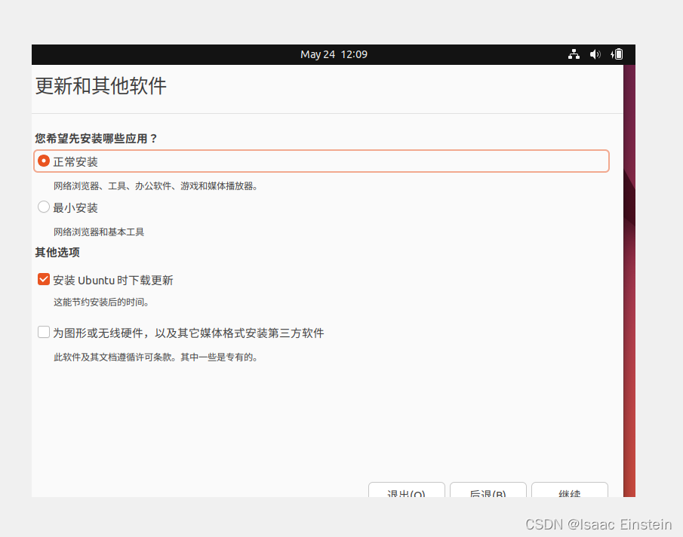
Task: Open the network status icon in top bar
Action: (x=574, y=54)
